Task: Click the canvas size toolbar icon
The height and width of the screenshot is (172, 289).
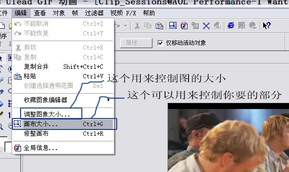Action: click(x=173, y=26)
